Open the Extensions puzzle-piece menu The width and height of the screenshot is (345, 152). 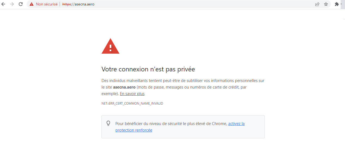coord(337,4)
